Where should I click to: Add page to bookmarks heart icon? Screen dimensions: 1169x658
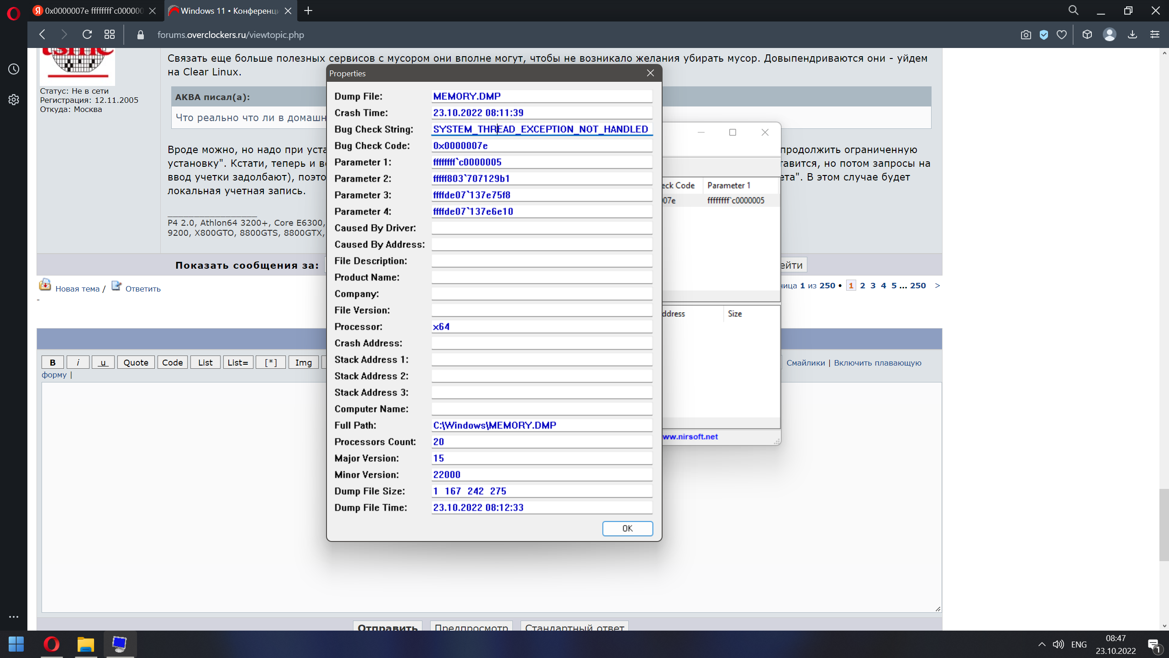[x=1062, y=35]
